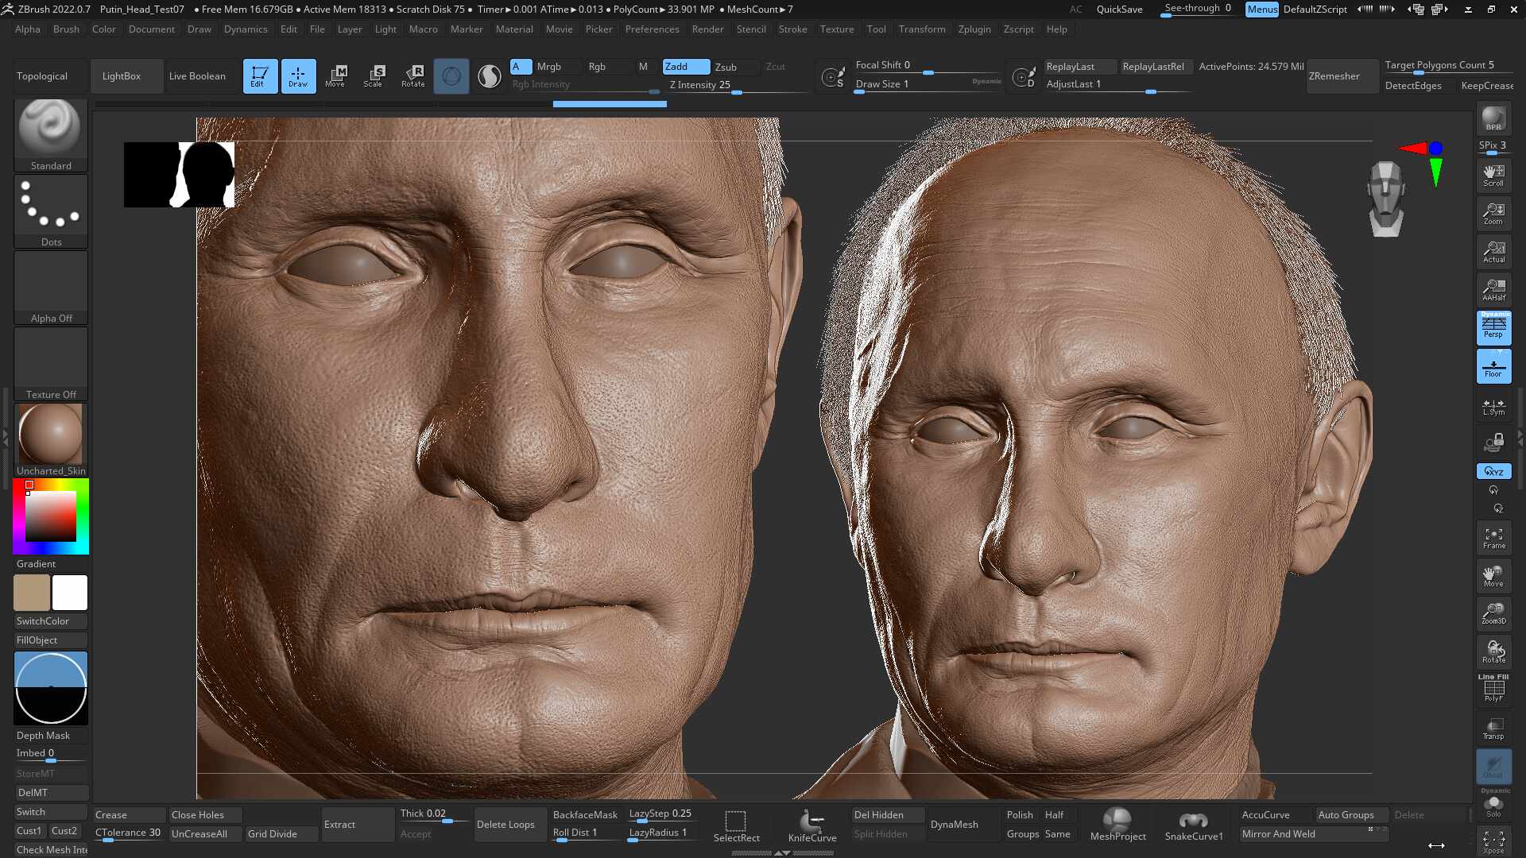Click the BPR render icon
The width and height of the screenshot is (1526, 858).
tap(1493, 119)
